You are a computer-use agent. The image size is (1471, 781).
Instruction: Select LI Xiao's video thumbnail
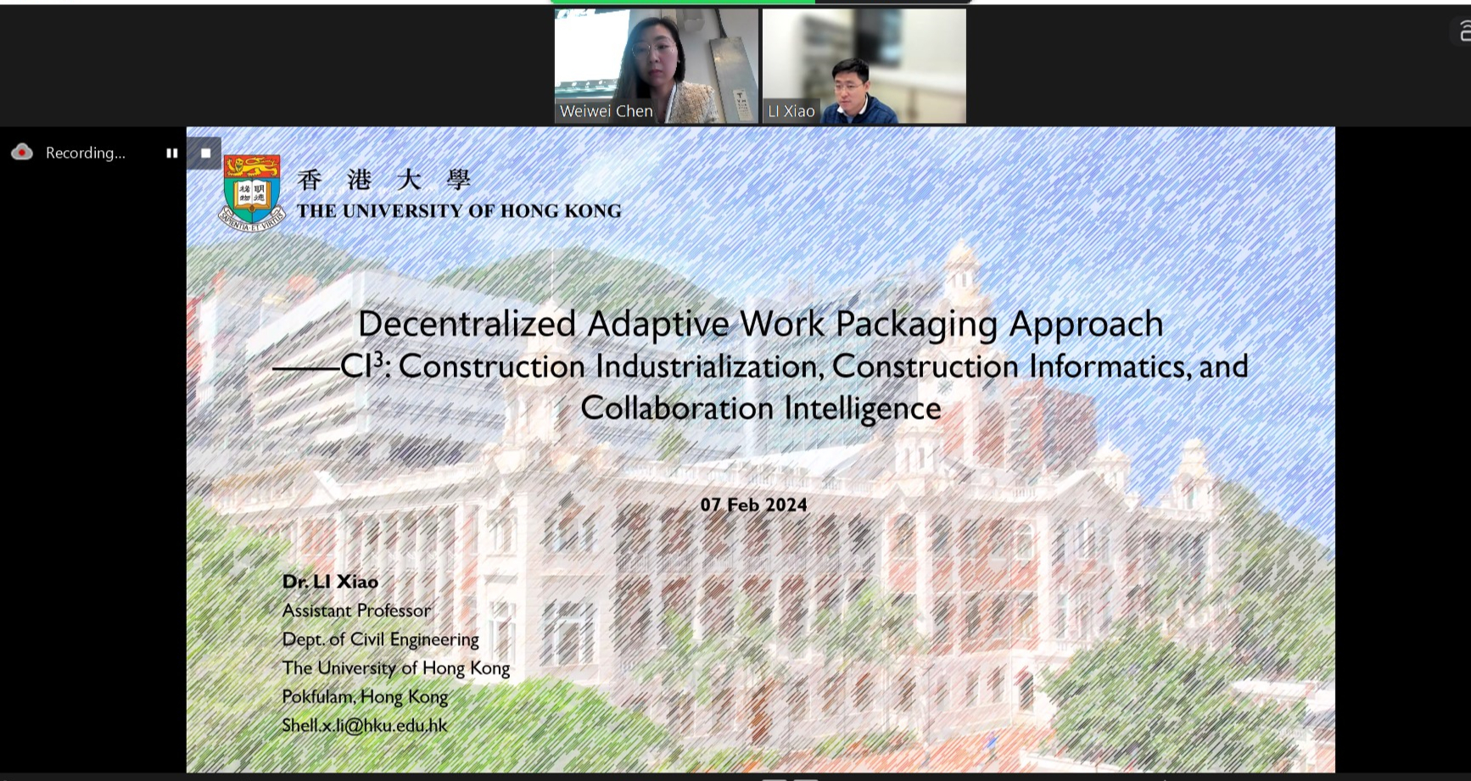point(864,59)
